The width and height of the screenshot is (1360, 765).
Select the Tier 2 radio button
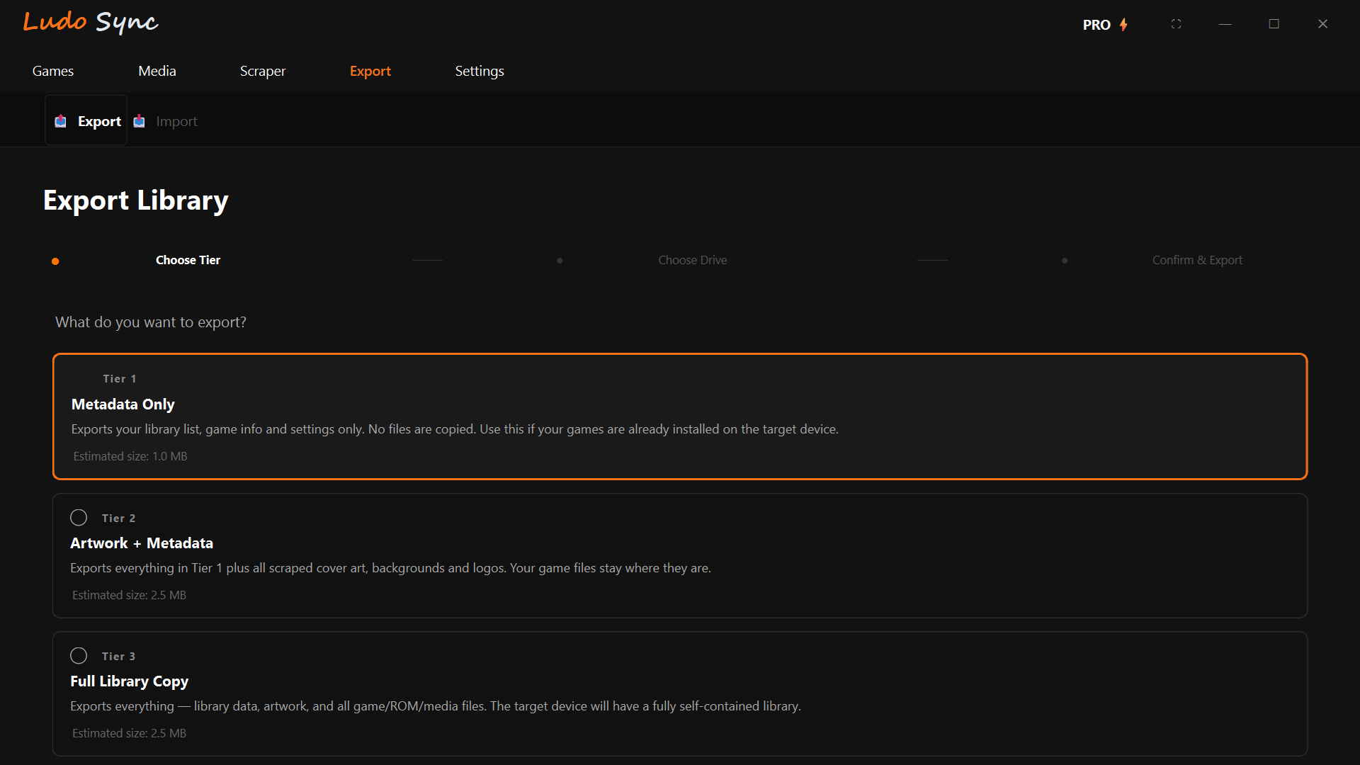(x=79, y=518)
